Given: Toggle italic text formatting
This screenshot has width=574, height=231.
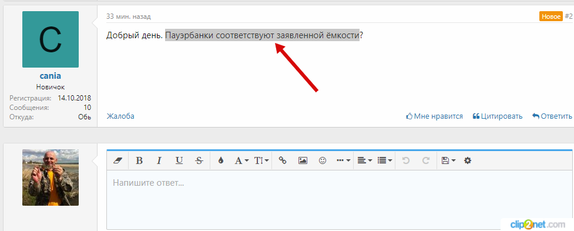Looking at the screenshot, I should coord(159,160).
